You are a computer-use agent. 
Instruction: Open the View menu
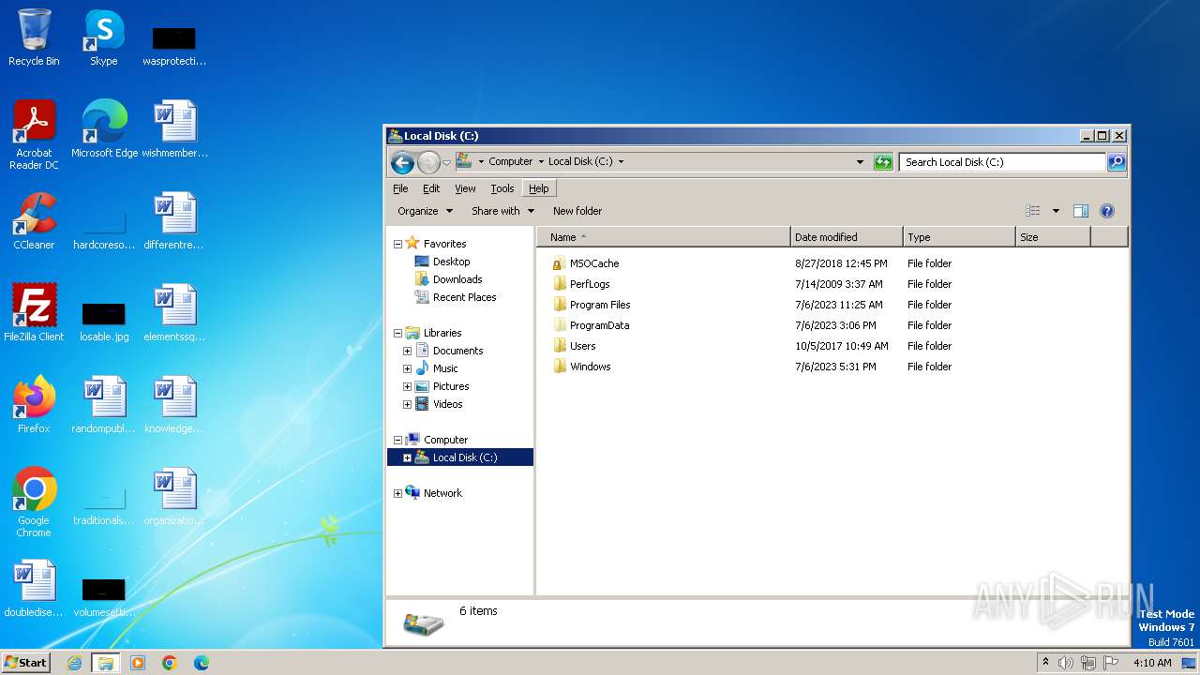(465, 188)
